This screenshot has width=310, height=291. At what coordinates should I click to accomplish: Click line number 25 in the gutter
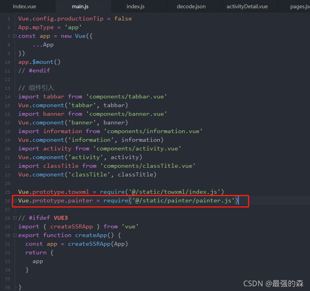tap(8, 192)
